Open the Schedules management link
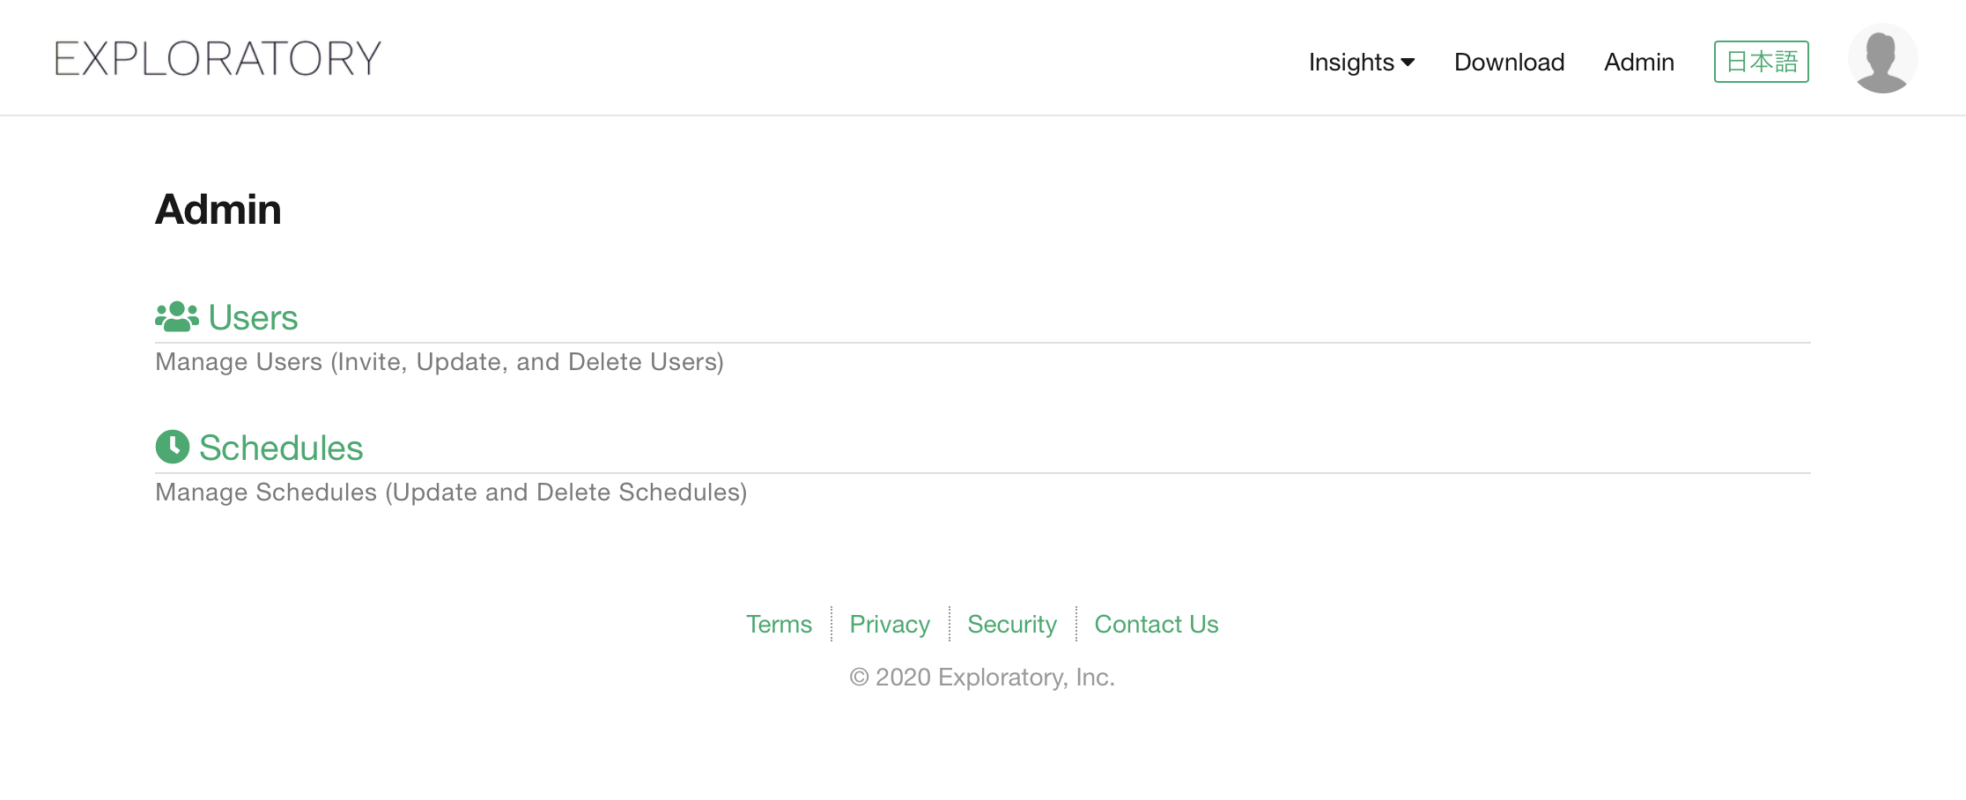This screenshot has height=800, width=1966. pyautogui.click(x=281, y=448)
